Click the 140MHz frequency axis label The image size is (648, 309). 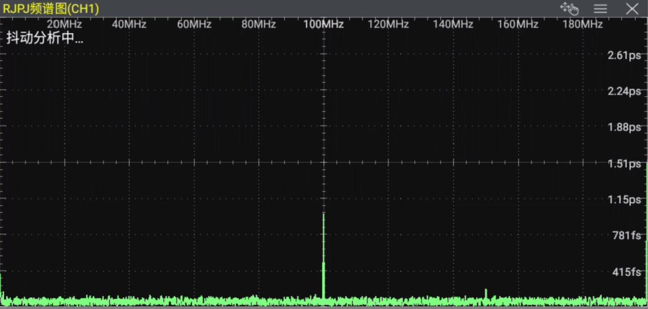pyautogui.click(x=453, y=25)
